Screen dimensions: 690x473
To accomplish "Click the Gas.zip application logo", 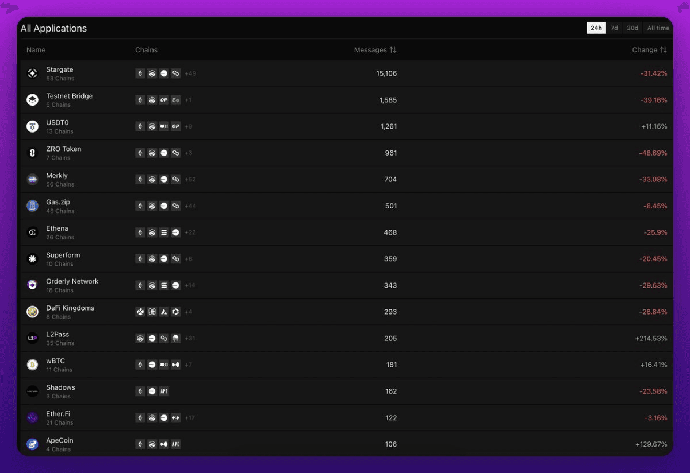I will pyautogui.click(x=32, y=206).
